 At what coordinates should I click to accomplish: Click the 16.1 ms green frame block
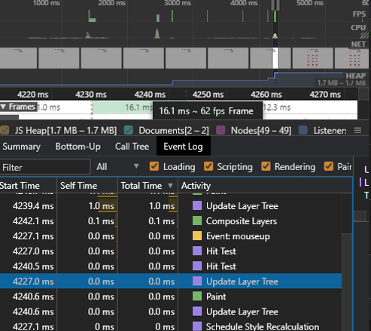coord(122,108)
